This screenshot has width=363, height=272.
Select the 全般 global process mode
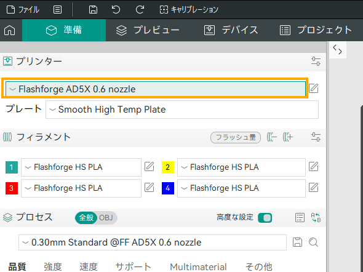click(x=86, y=218)
